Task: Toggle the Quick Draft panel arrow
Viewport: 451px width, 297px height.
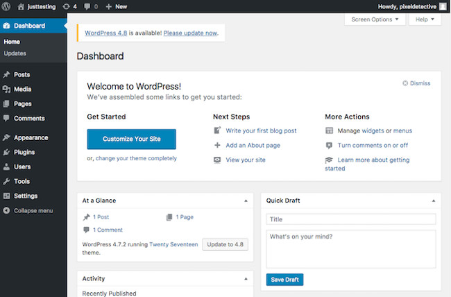Action: click(x=433, y=201)
